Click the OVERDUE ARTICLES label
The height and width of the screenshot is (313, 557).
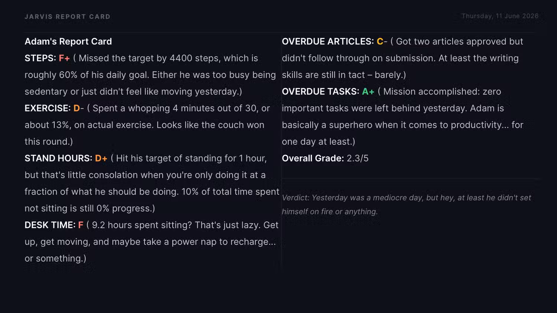pyautogui.click(x=328, y=42)
